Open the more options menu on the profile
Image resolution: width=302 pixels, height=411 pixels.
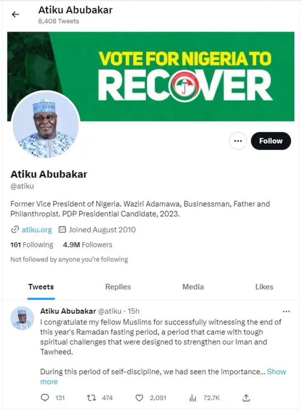238,141
